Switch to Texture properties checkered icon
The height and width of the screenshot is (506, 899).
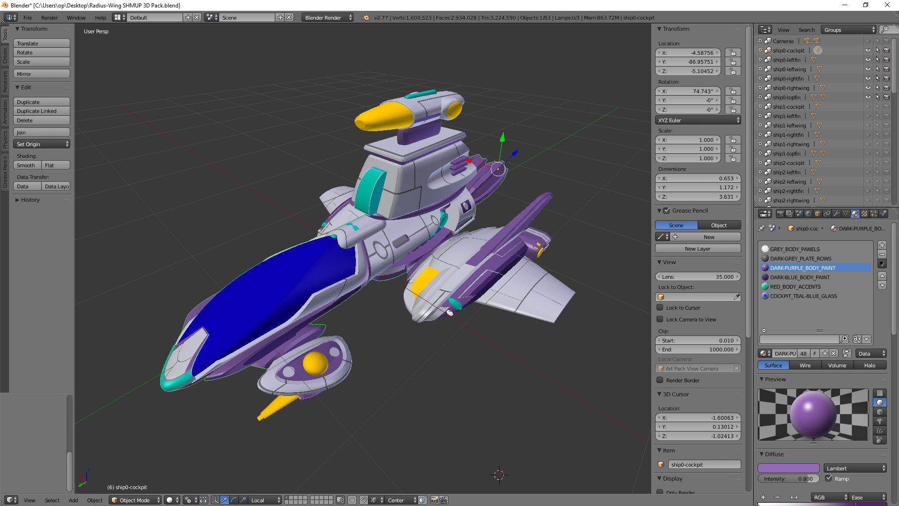864,214
